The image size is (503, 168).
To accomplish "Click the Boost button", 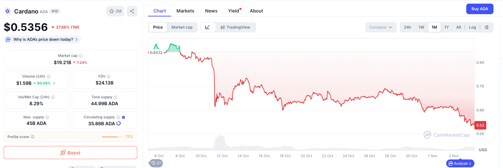I will [70, 153].
